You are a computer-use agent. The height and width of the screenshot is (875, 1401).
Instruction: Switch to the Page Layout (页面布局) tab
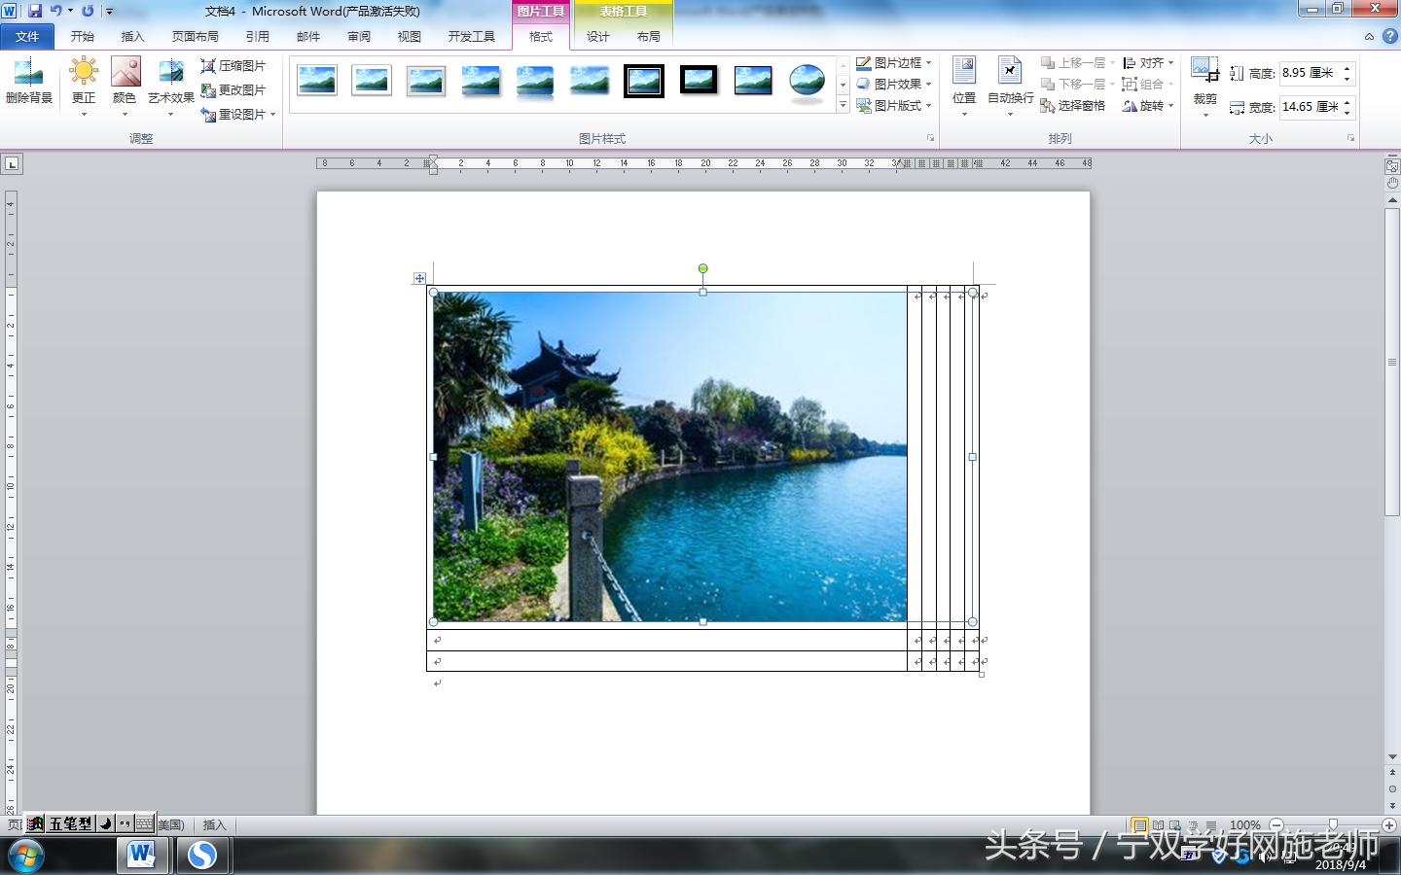195,37
